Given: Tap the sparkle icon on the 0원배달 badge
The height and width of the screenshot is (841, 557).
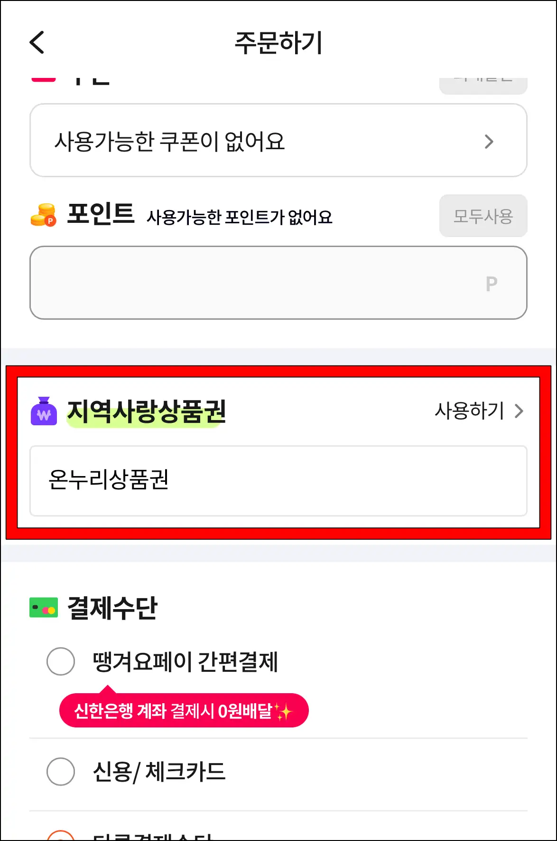Looking at the screenshot, I should (x=283, y=711).
